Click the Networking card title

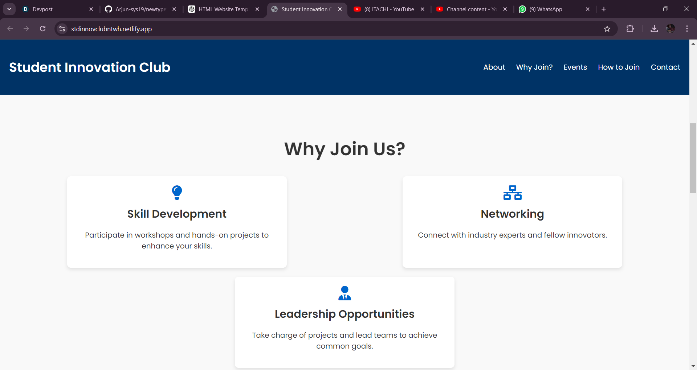(512, 214)
